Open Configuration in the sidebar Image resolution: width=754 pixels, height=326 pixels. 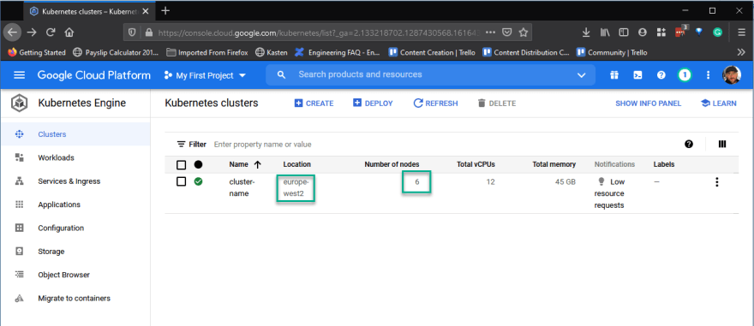[x=75, y=228]
